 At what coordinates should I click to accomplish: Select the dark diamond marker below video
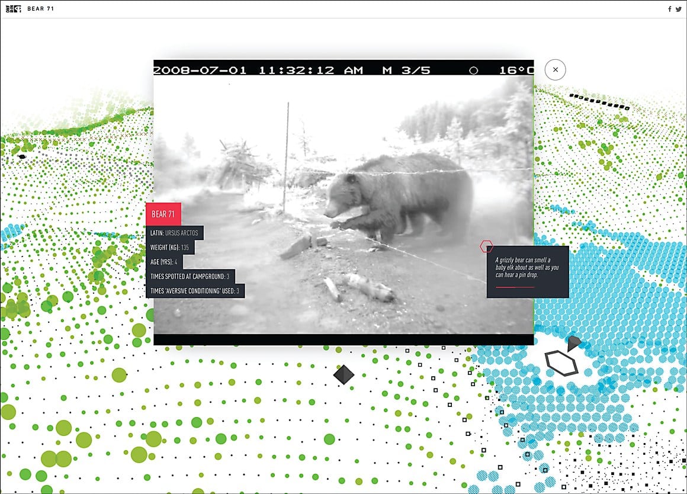point(343,374)
